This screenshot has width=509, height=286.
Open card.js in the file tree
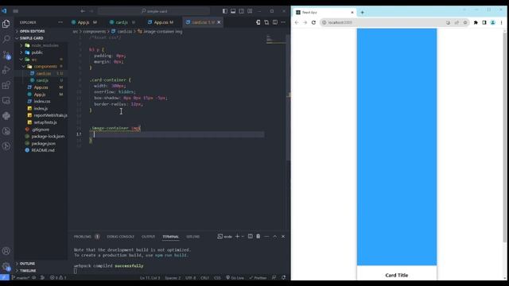pos(42,80)
